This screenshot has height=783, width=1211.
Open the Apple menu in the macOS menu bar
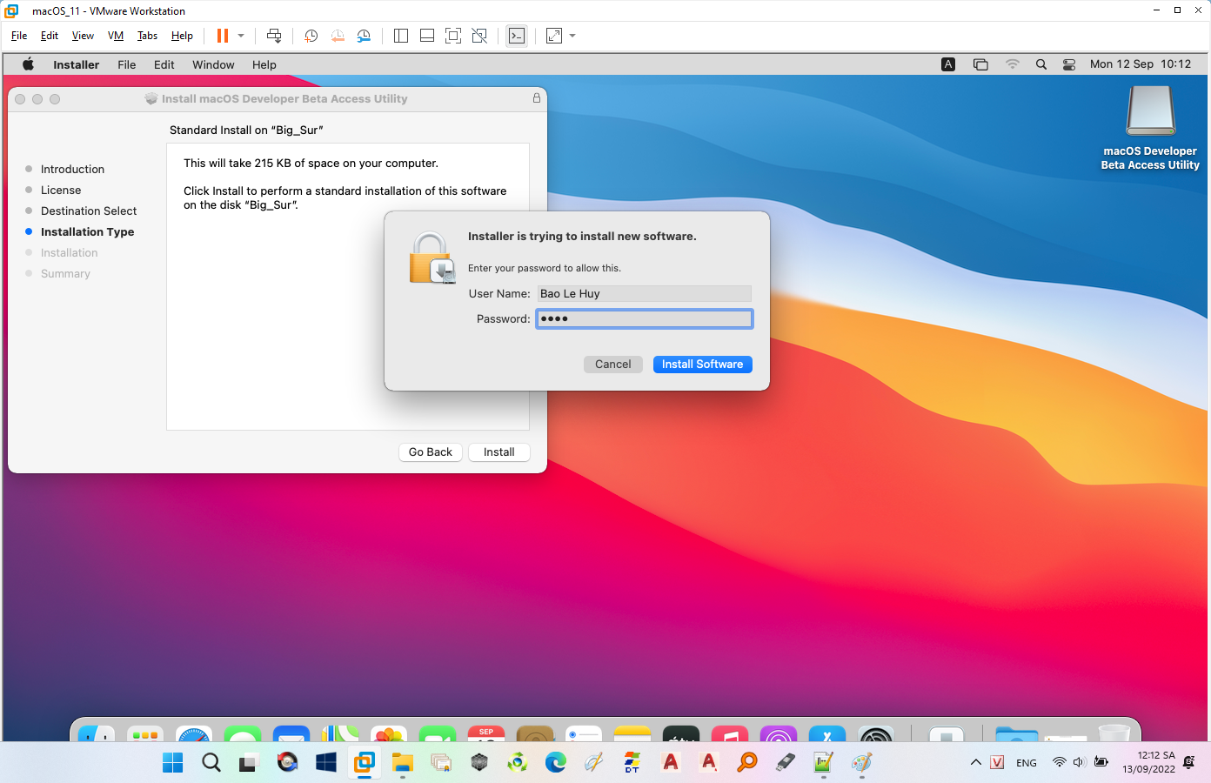click(28, 64)
